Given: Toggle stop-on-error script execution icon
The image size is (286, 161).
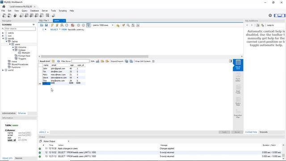Looking at the screenshot, I should coord(72,25).
